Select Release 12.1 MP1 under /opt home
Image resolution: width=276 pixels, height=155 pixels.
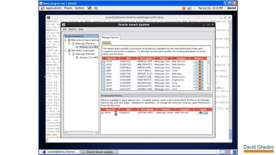tap(88, 58)
